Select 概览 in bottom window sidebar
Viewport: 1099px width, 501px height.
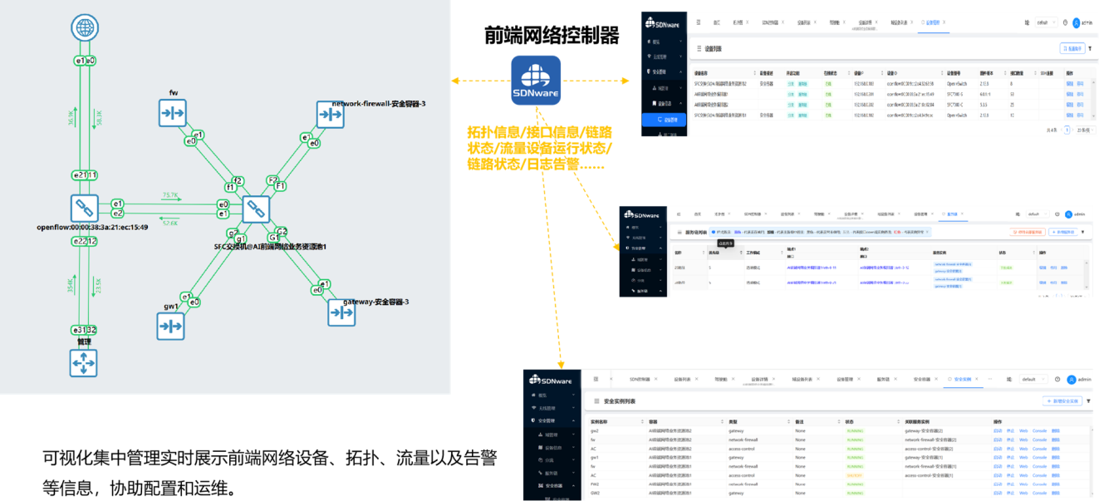point(552,395)
